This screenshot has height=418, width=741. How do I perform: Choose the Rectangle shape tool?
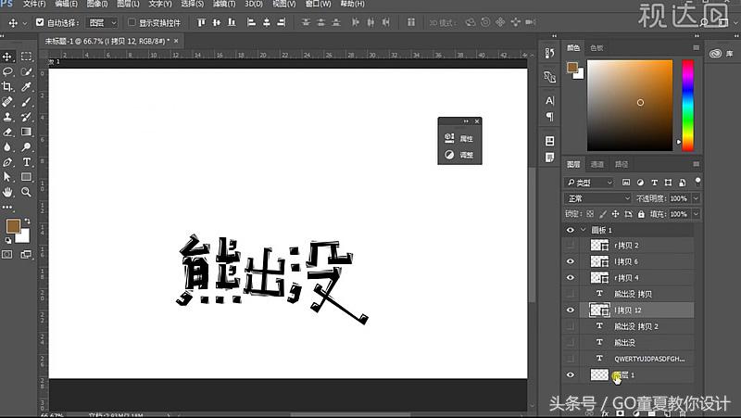pos(27,177)
